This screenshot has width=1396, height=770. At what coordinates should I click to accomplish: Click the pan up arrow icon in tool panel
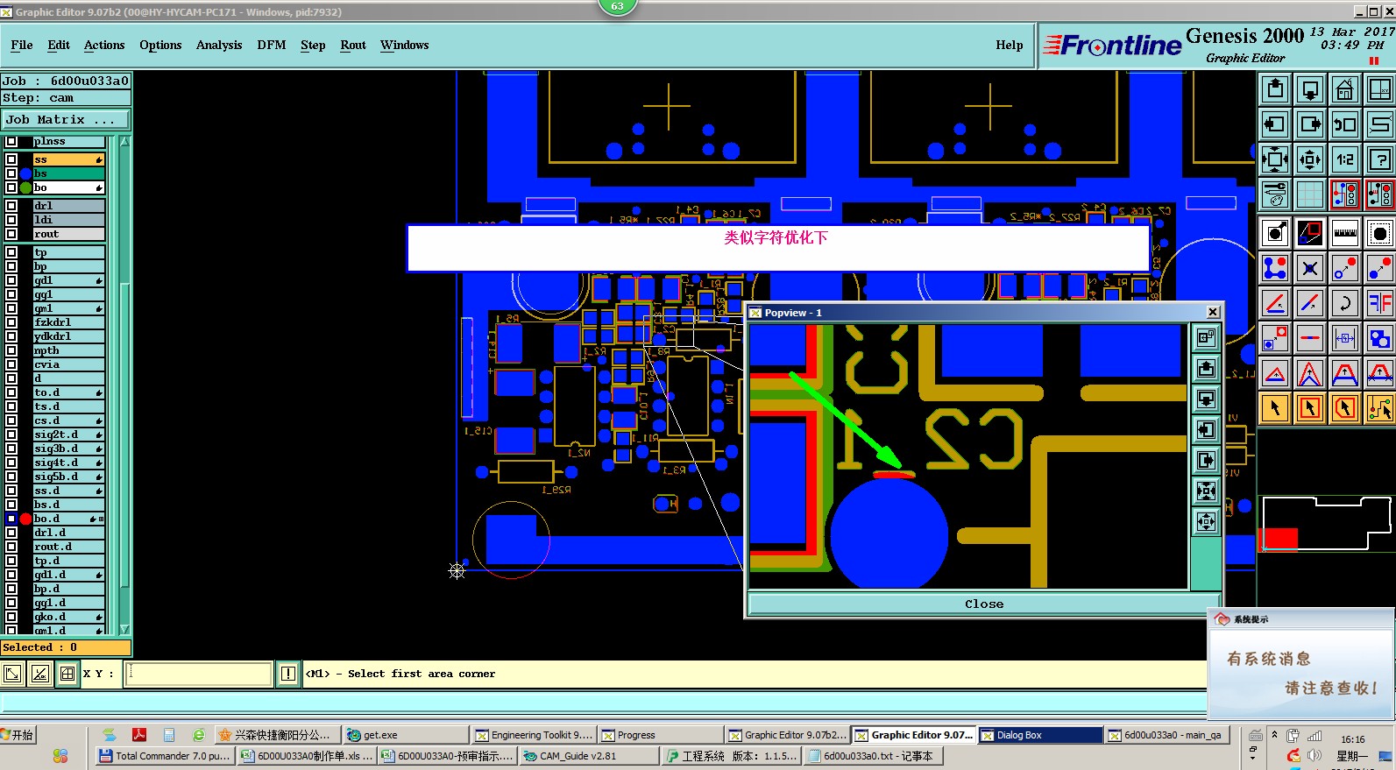(1275, 89)
